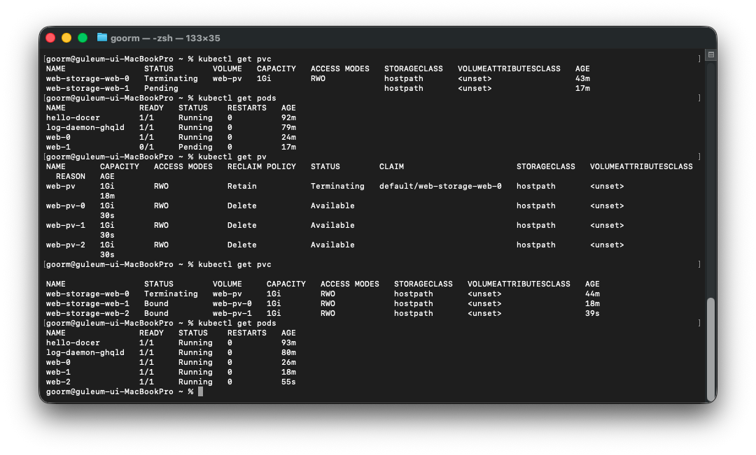756x455 pixels.
Task: Click the folder proxy icon in the title bar
Action: (101, 38)
